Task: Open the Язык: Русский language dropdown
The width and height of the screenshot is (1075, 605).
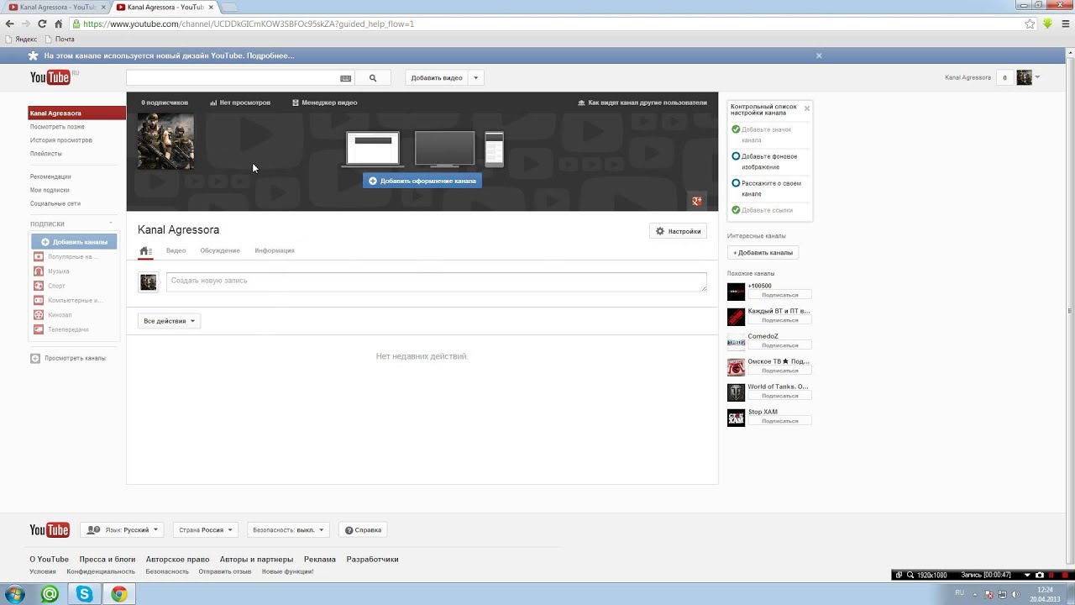Action: click(123, 530)
